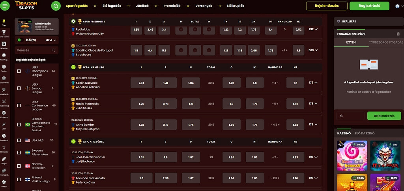Select the basketball sidebar icon
This screenshot has height=191, width=404.
click(4, 78)
